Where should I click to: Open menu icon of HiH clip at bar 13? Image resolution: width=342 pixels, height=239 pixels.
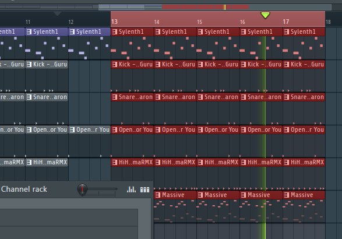(x=115, y=162)
